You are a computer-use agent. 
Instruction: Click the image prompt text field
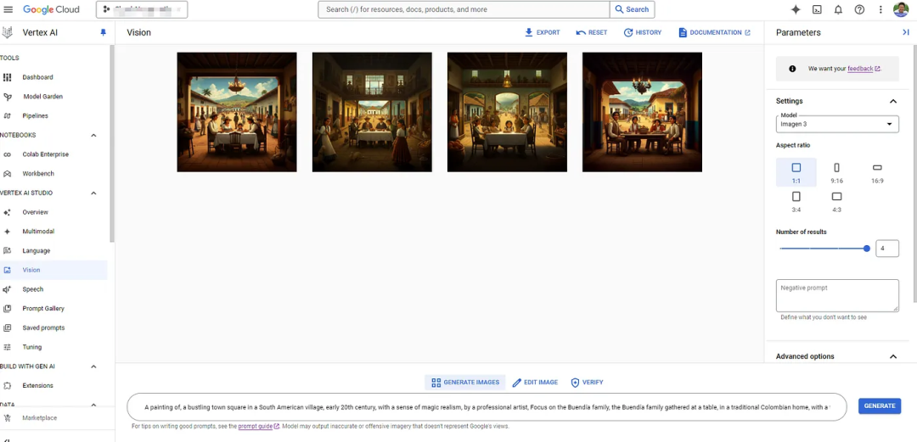(487, 406)
